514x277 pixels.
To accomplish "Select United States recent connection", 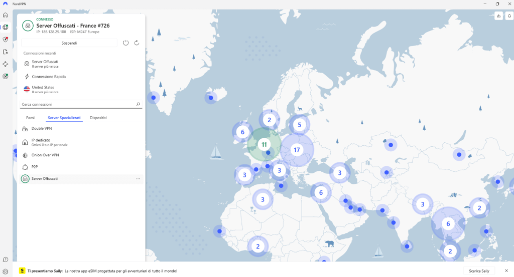I will (80, 89).
